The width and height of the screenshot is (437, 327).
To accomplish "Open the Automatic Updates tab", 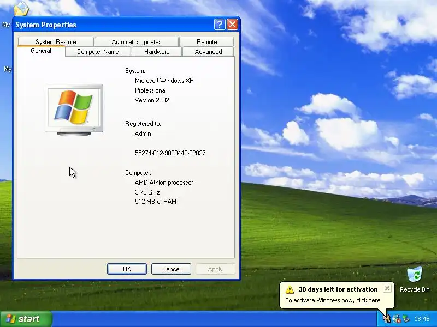I will 137,42.
